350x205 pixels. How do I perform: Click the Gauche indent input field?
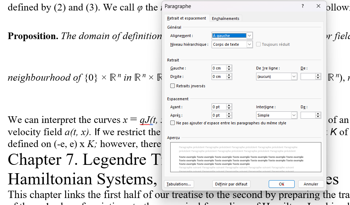(219, 68)
